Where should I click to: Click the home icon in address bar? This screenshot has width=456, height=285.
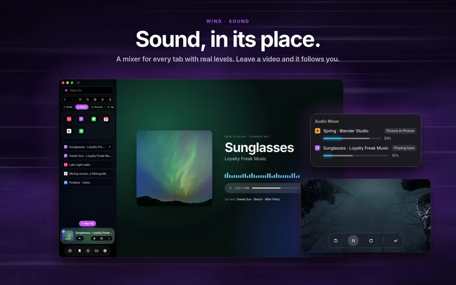click(x=66, y=90)
